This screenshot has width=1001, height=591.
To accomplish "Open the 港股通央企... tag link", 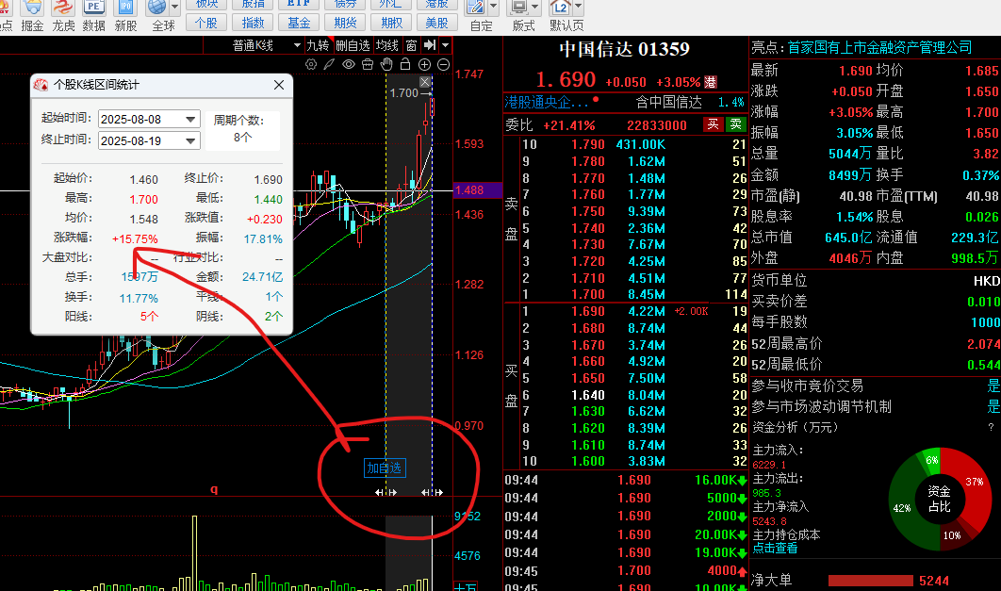I will [x=547, y=102].
